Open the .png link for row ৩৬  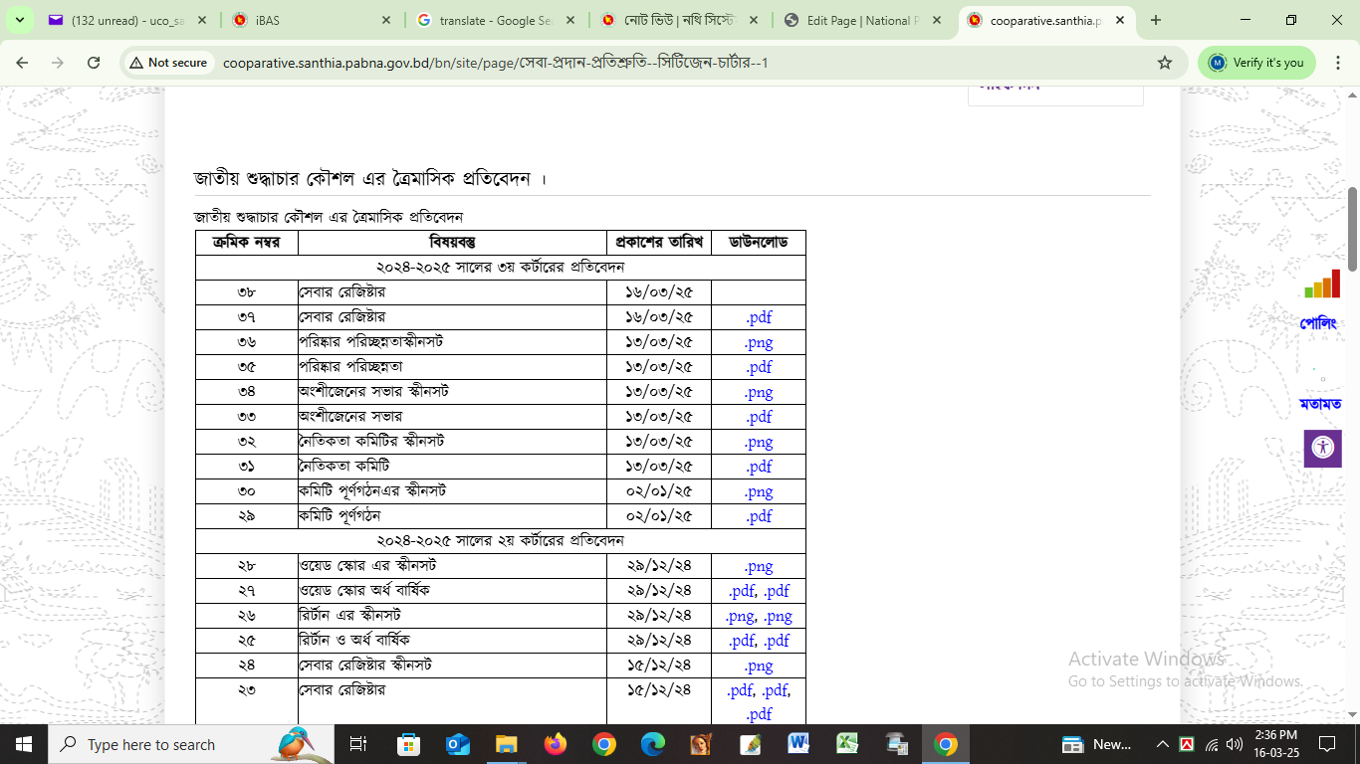759,342
